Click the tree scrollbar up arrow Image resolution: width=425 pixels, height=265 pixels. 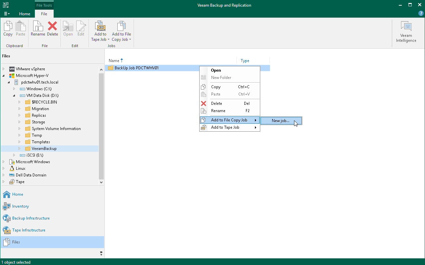point(101,69)
